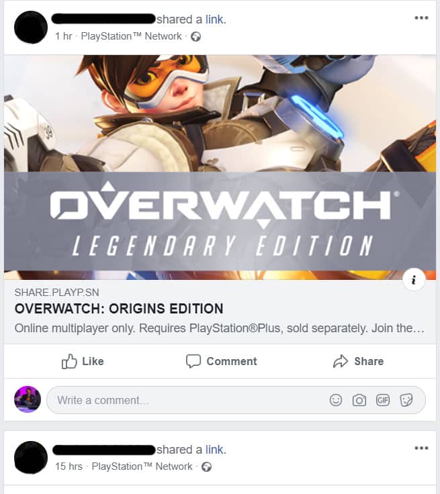This screenshot has height=494, width=440.
Task: Open the 'link' hyperlink in the second post header
Action: [x=216, y=450]
